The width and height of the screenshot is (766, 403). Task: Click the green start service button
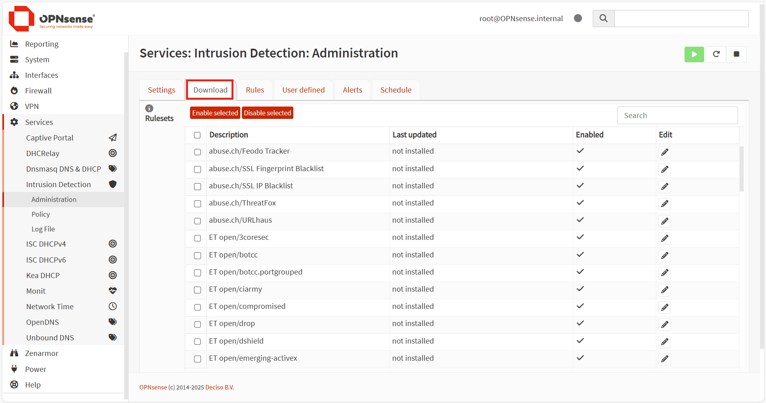tap(694, 54)
